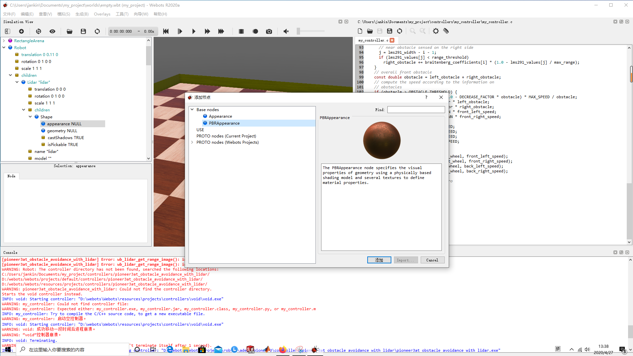Add a new node using the plus icon
Screen dimensions: 633x356
coord(21,31)
